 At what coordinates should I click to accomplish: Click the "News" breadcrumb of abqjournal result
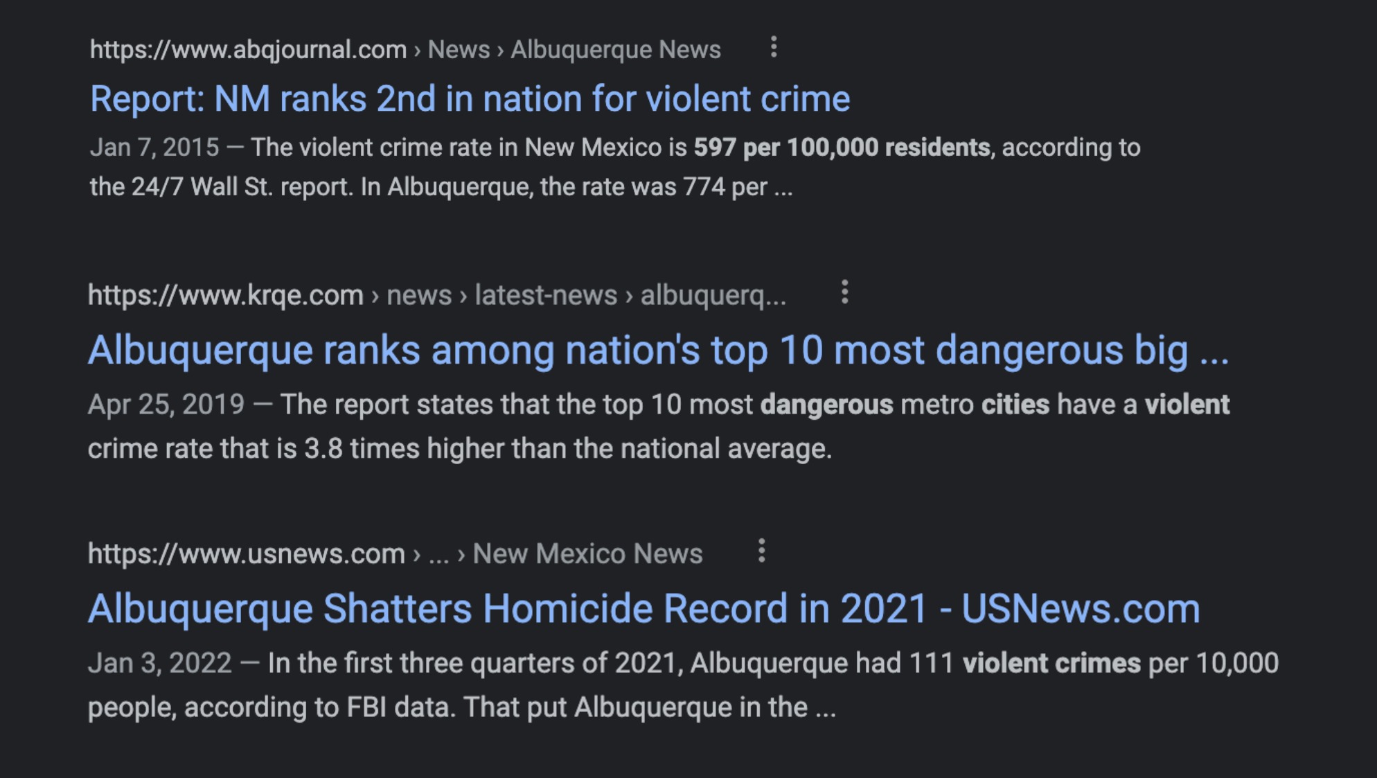point(459,50)
